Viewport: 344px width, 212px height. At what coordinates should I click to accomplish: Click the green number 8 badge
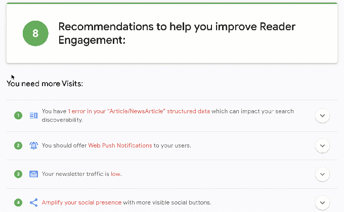35,34
